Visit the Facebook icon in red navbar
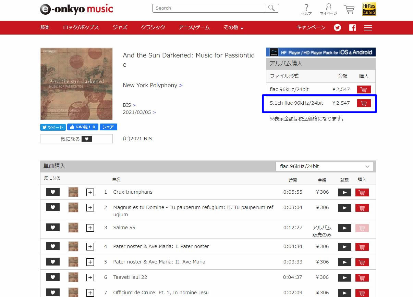This screenshot has width=413, height=297. (x=352, y=28)
